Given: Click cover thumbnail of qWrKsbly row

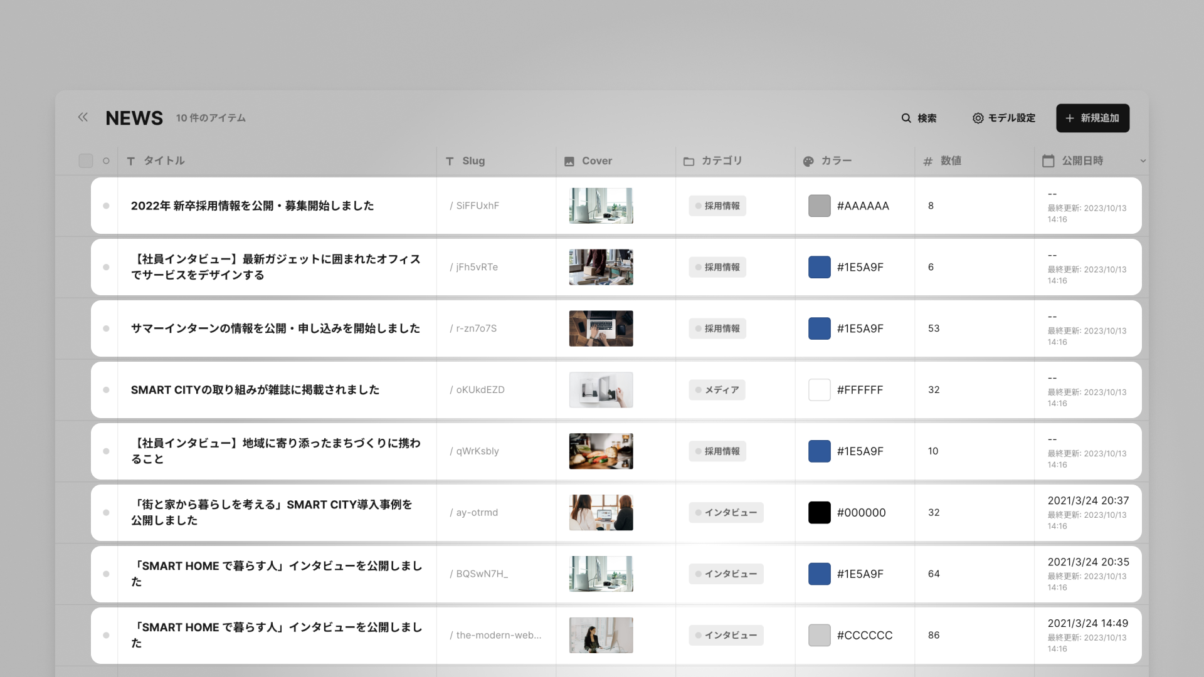Looking at the screenshot, I should pos(601,451).
